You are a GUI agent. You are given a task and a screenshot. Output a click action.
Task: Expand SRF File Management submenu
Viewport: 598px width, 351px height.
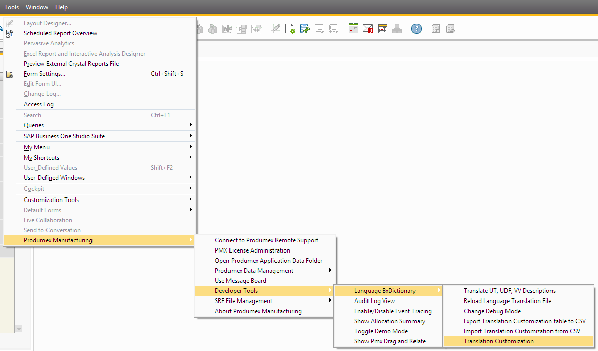(330, 300)
